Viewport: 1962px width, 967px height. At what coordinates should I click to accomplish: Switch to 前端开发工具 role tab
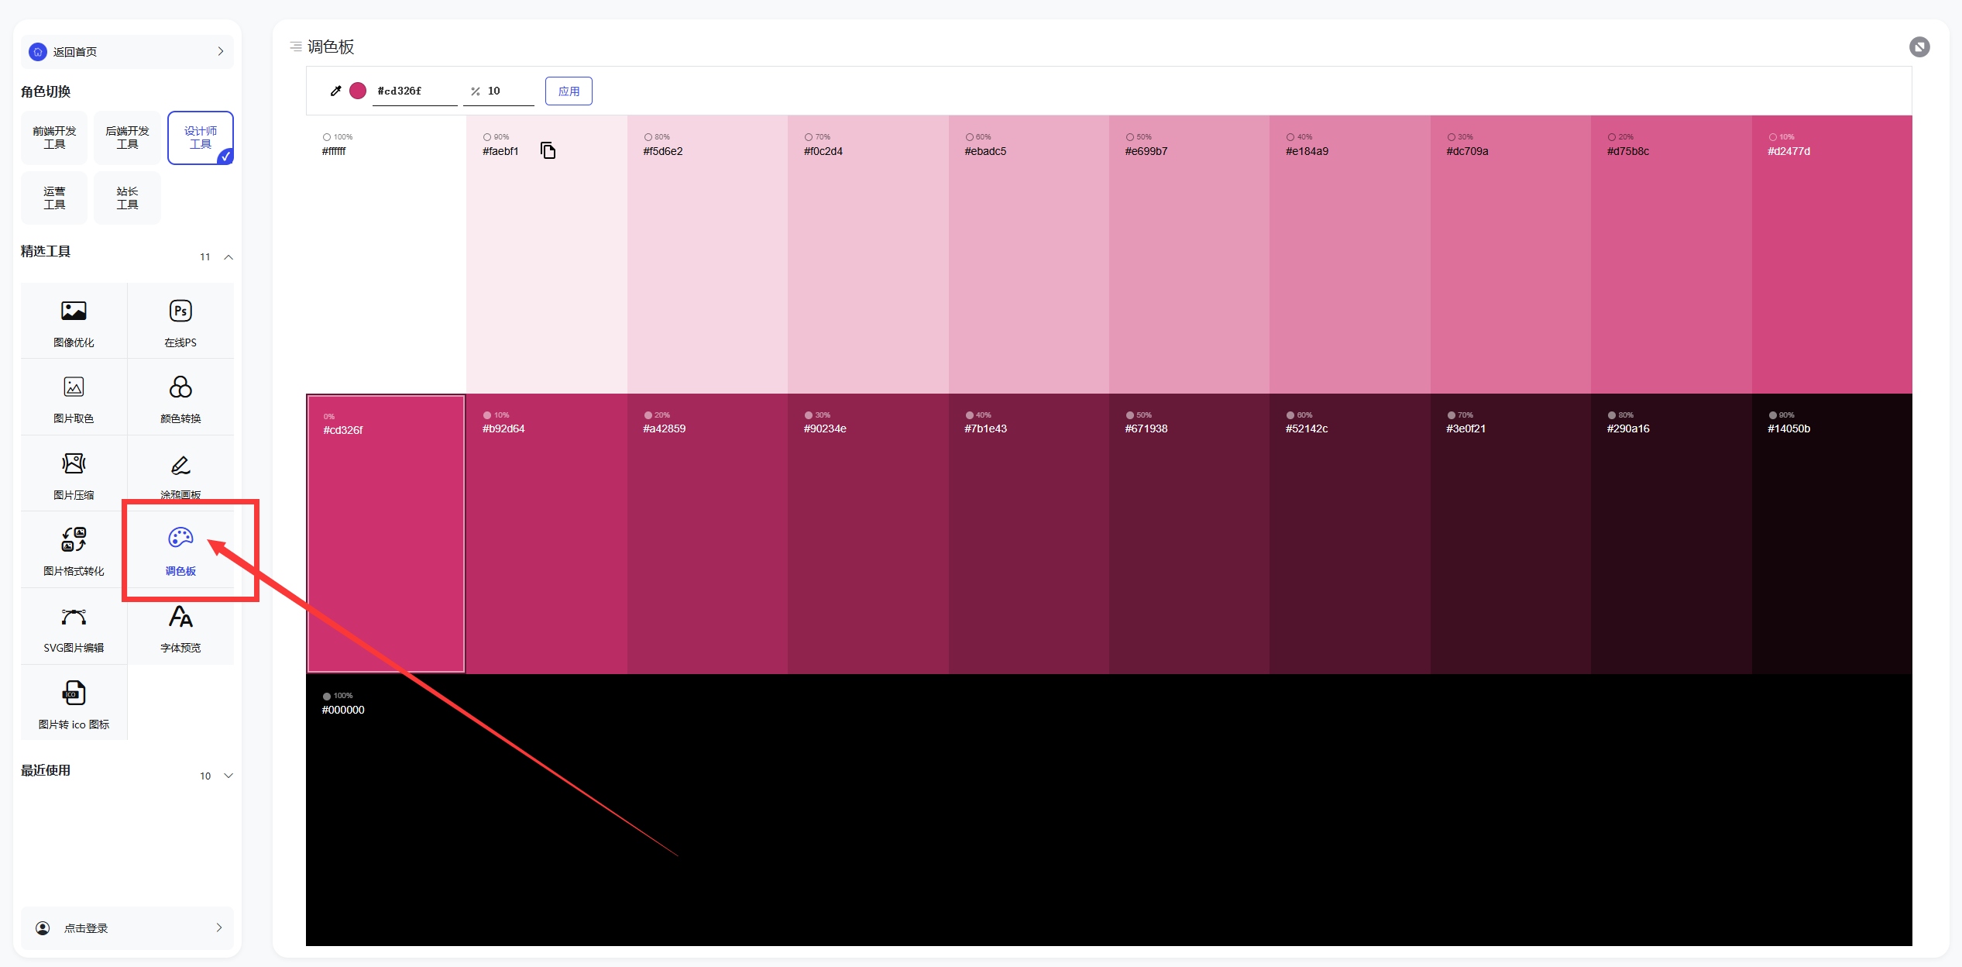(x=54, y=137)
